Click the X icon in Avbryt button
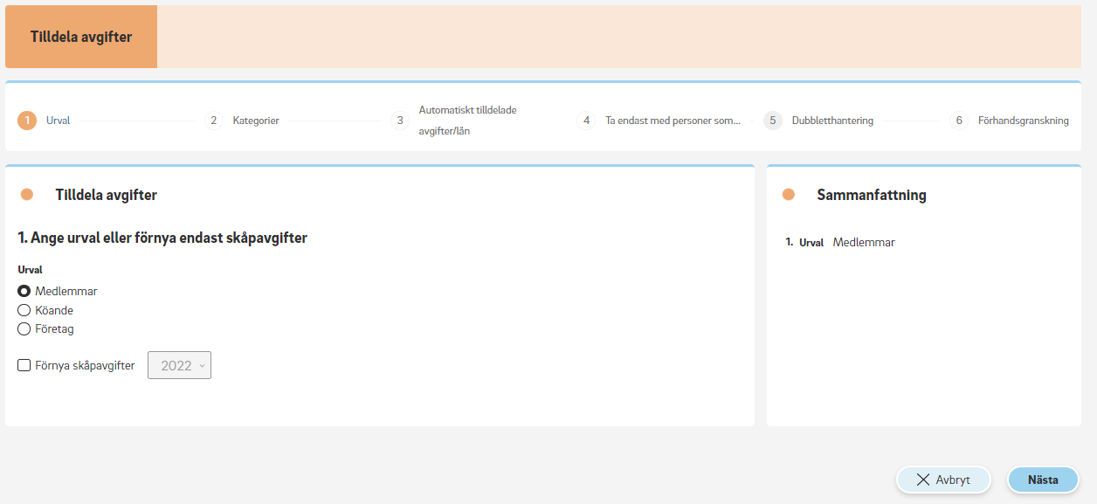This screenshot has width=1097, height=504. [923, 480]
